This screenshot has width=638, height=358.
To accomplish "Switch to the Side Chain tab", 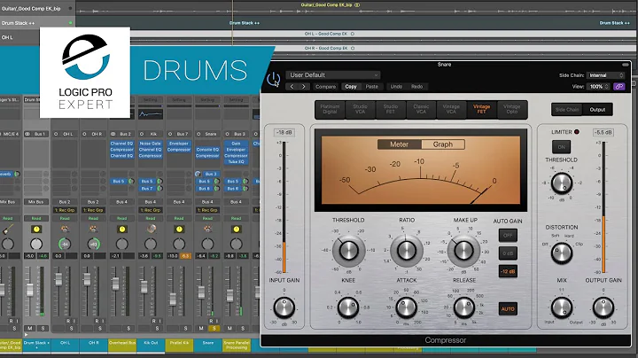I will point(567,109).
